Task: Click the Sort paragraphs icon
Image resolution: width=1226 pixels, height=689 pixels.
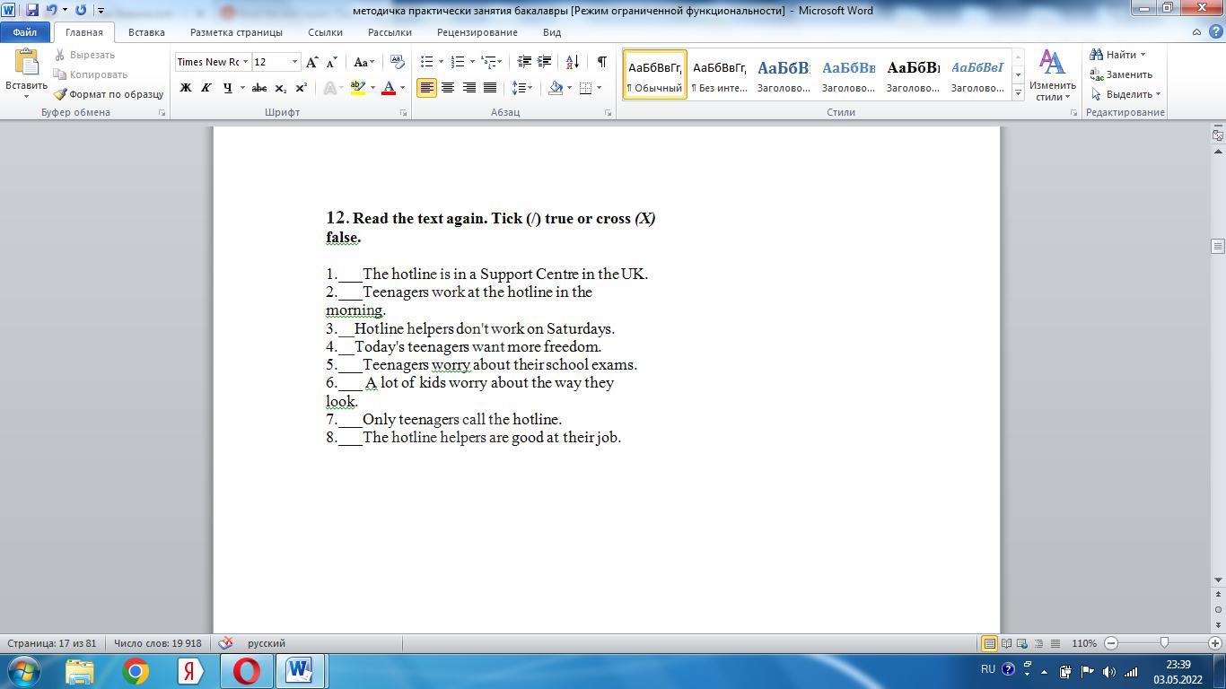Action: pos(574,62)
